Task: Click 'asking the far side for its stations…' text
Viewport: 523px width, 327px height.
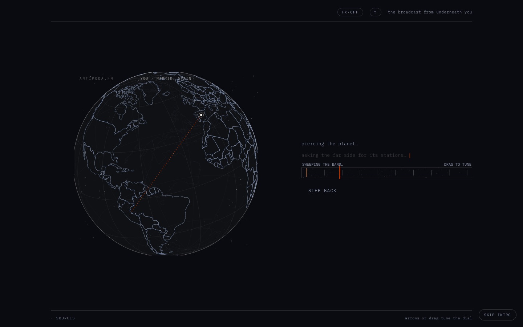Action: [354, 156]
